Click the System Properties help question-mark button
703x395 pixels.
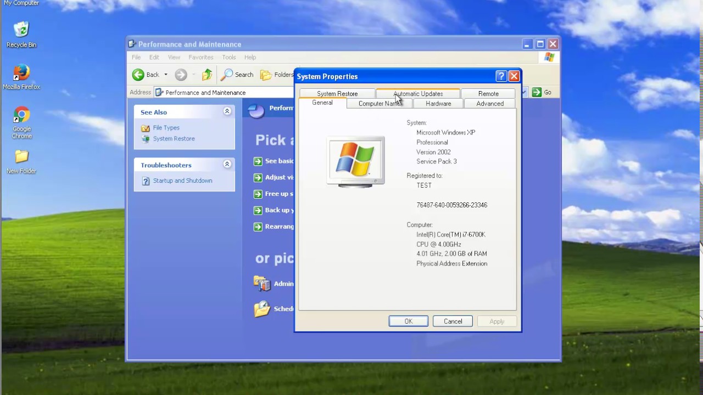click(501, 76)
